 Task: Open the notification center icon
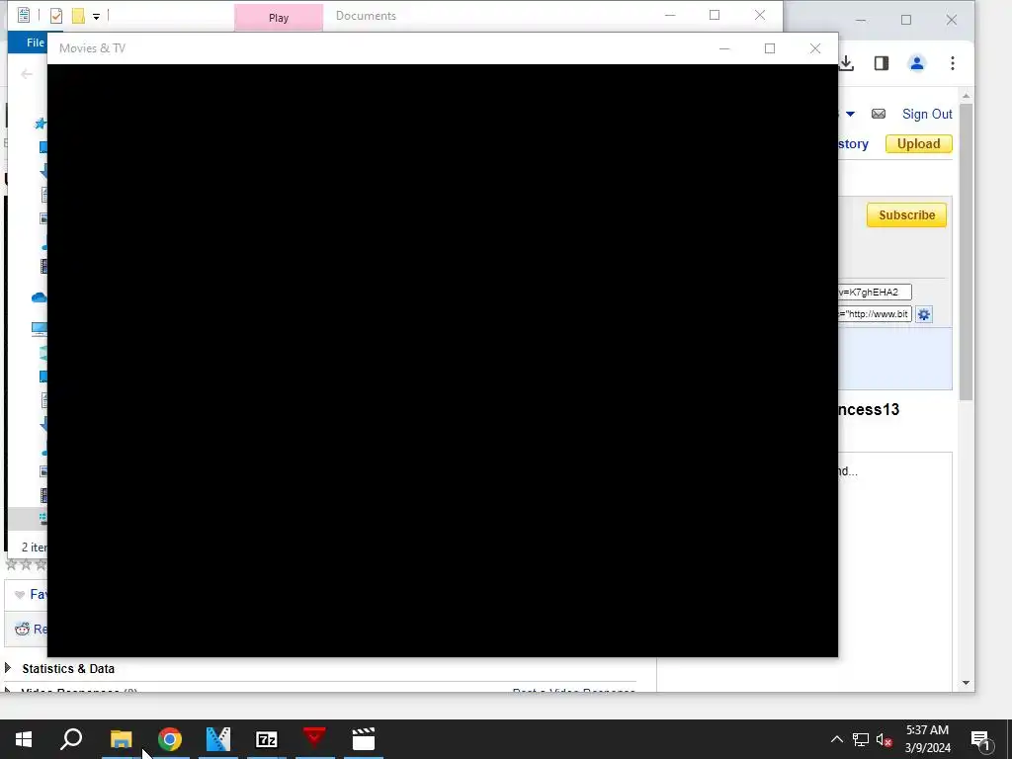980,739
